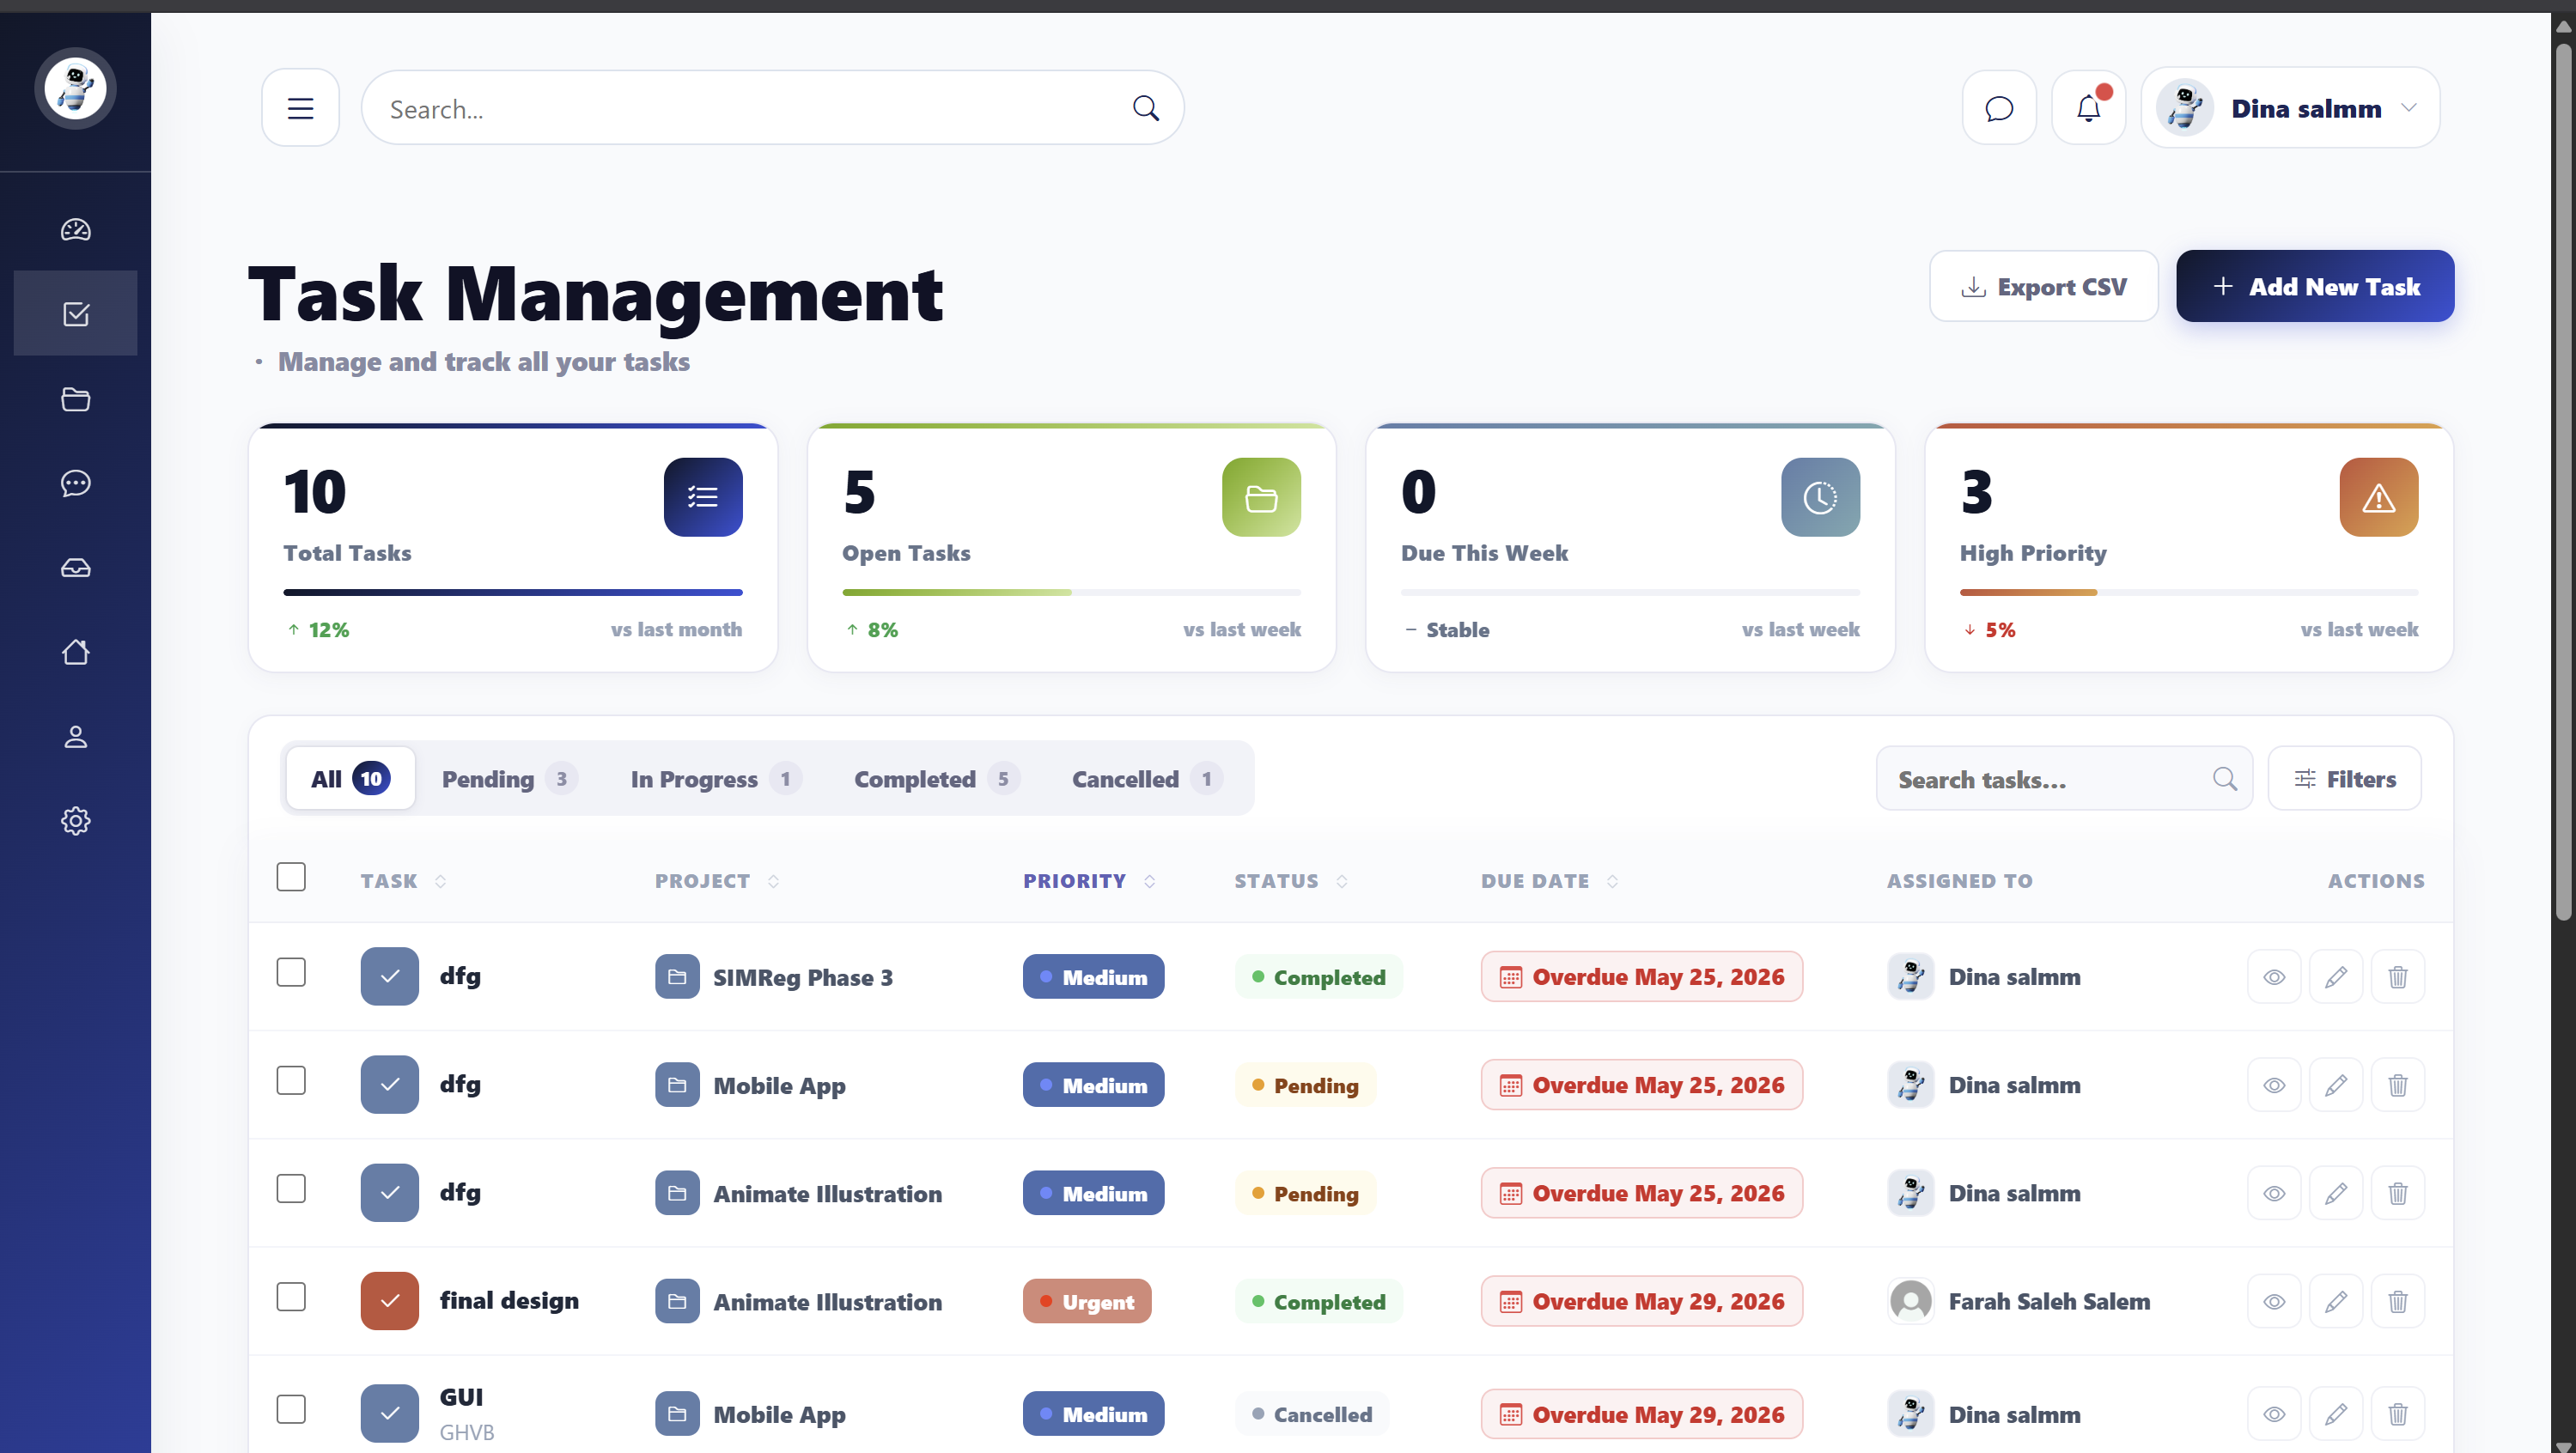Click the page vertical scrollbar
2576x1453 pixels.
(x=2563, y=480)
